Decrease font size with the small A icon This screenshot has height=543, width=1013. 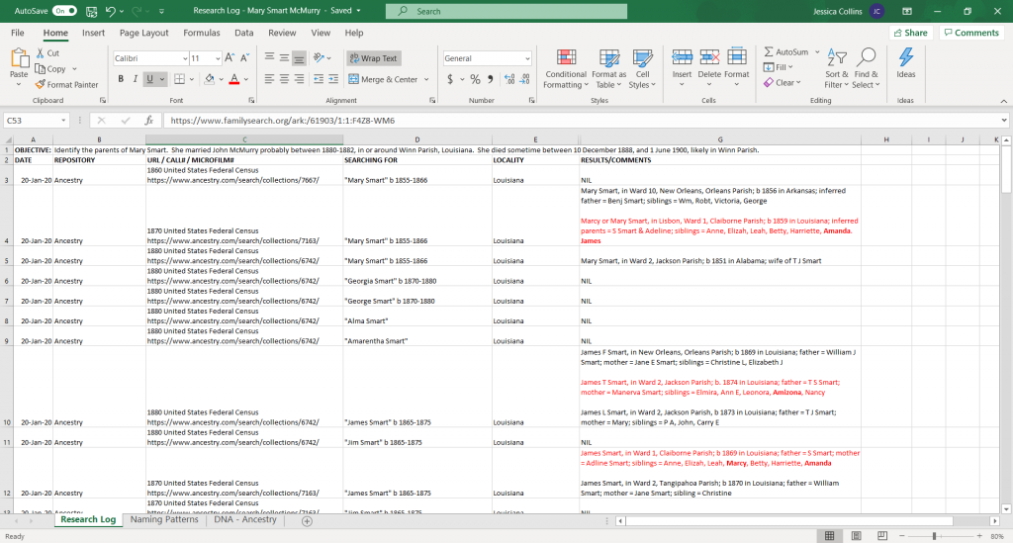(x=244, y=58)
